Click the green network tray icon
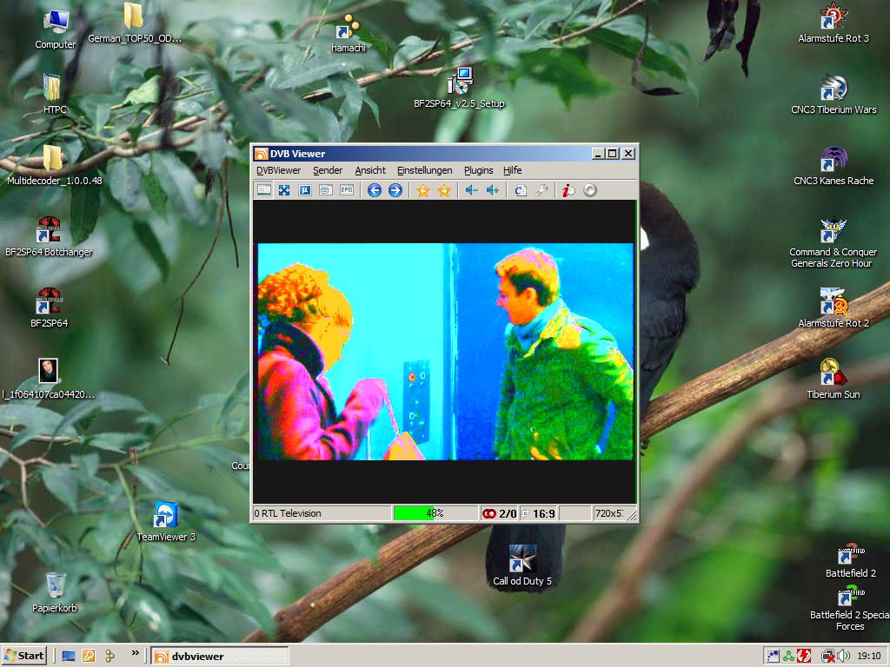890x667 pixels. coord(788,657)
